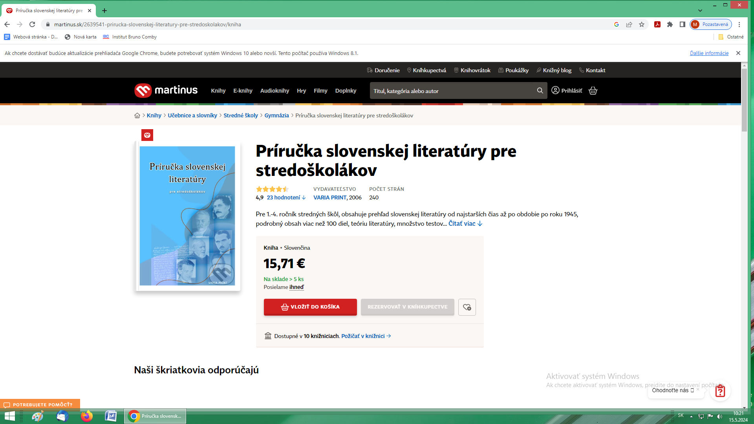Expand description with Čítať viac
The width and height of the screenshot is (754, 424).
[x=465, y=223]
